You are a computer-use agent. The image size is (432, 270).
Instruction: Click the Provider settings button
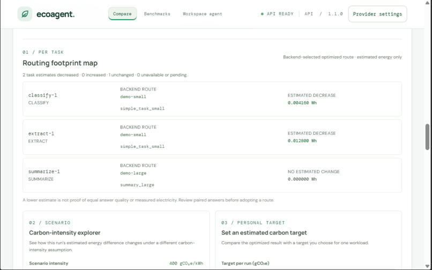pyautogui.click(x=377, y=14)
